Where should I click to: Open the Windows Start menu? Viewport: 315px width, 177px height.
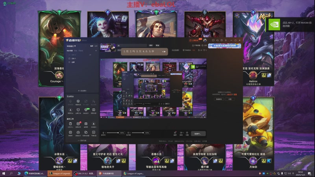tap(4, 173)
